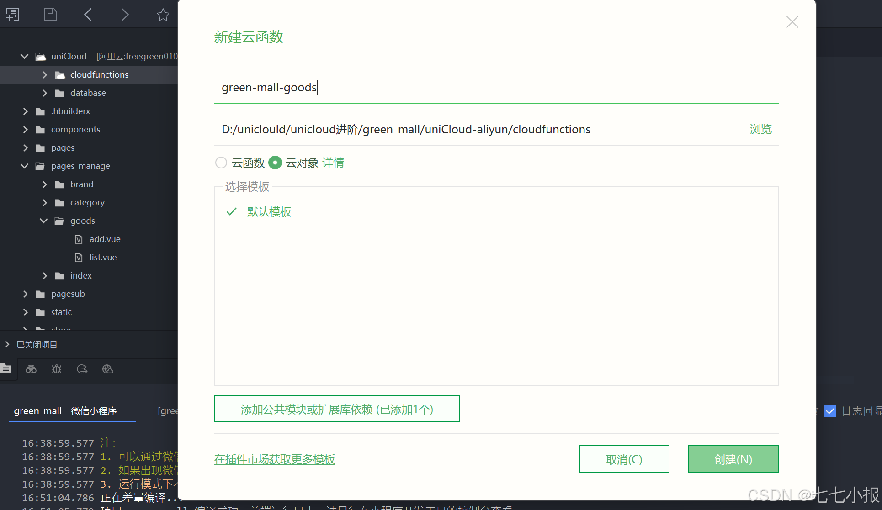The height and width of the screenshot is (510, 882).
Task: Click the bookmark star icon
Action: (x=163, y=15)
